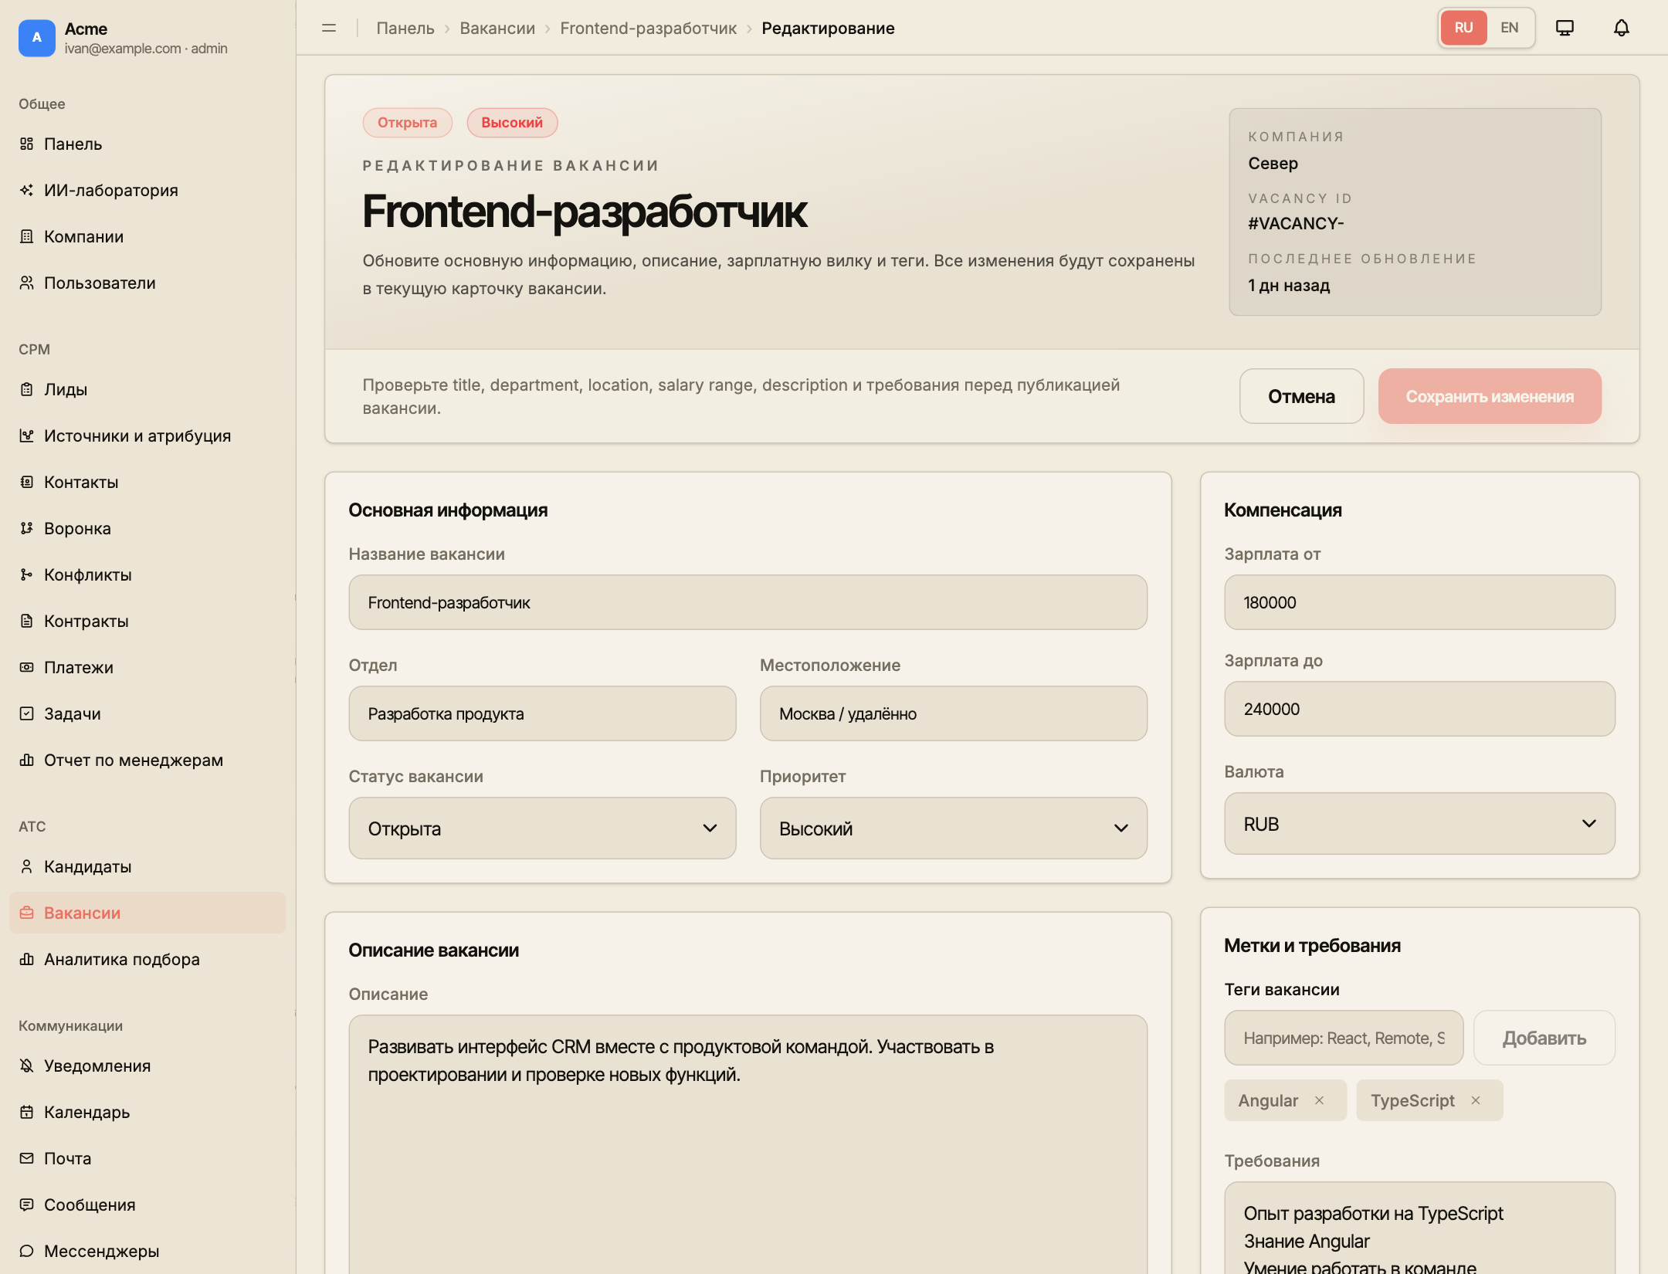
Task: Click the Компании building icon
Action: point(26,236)
